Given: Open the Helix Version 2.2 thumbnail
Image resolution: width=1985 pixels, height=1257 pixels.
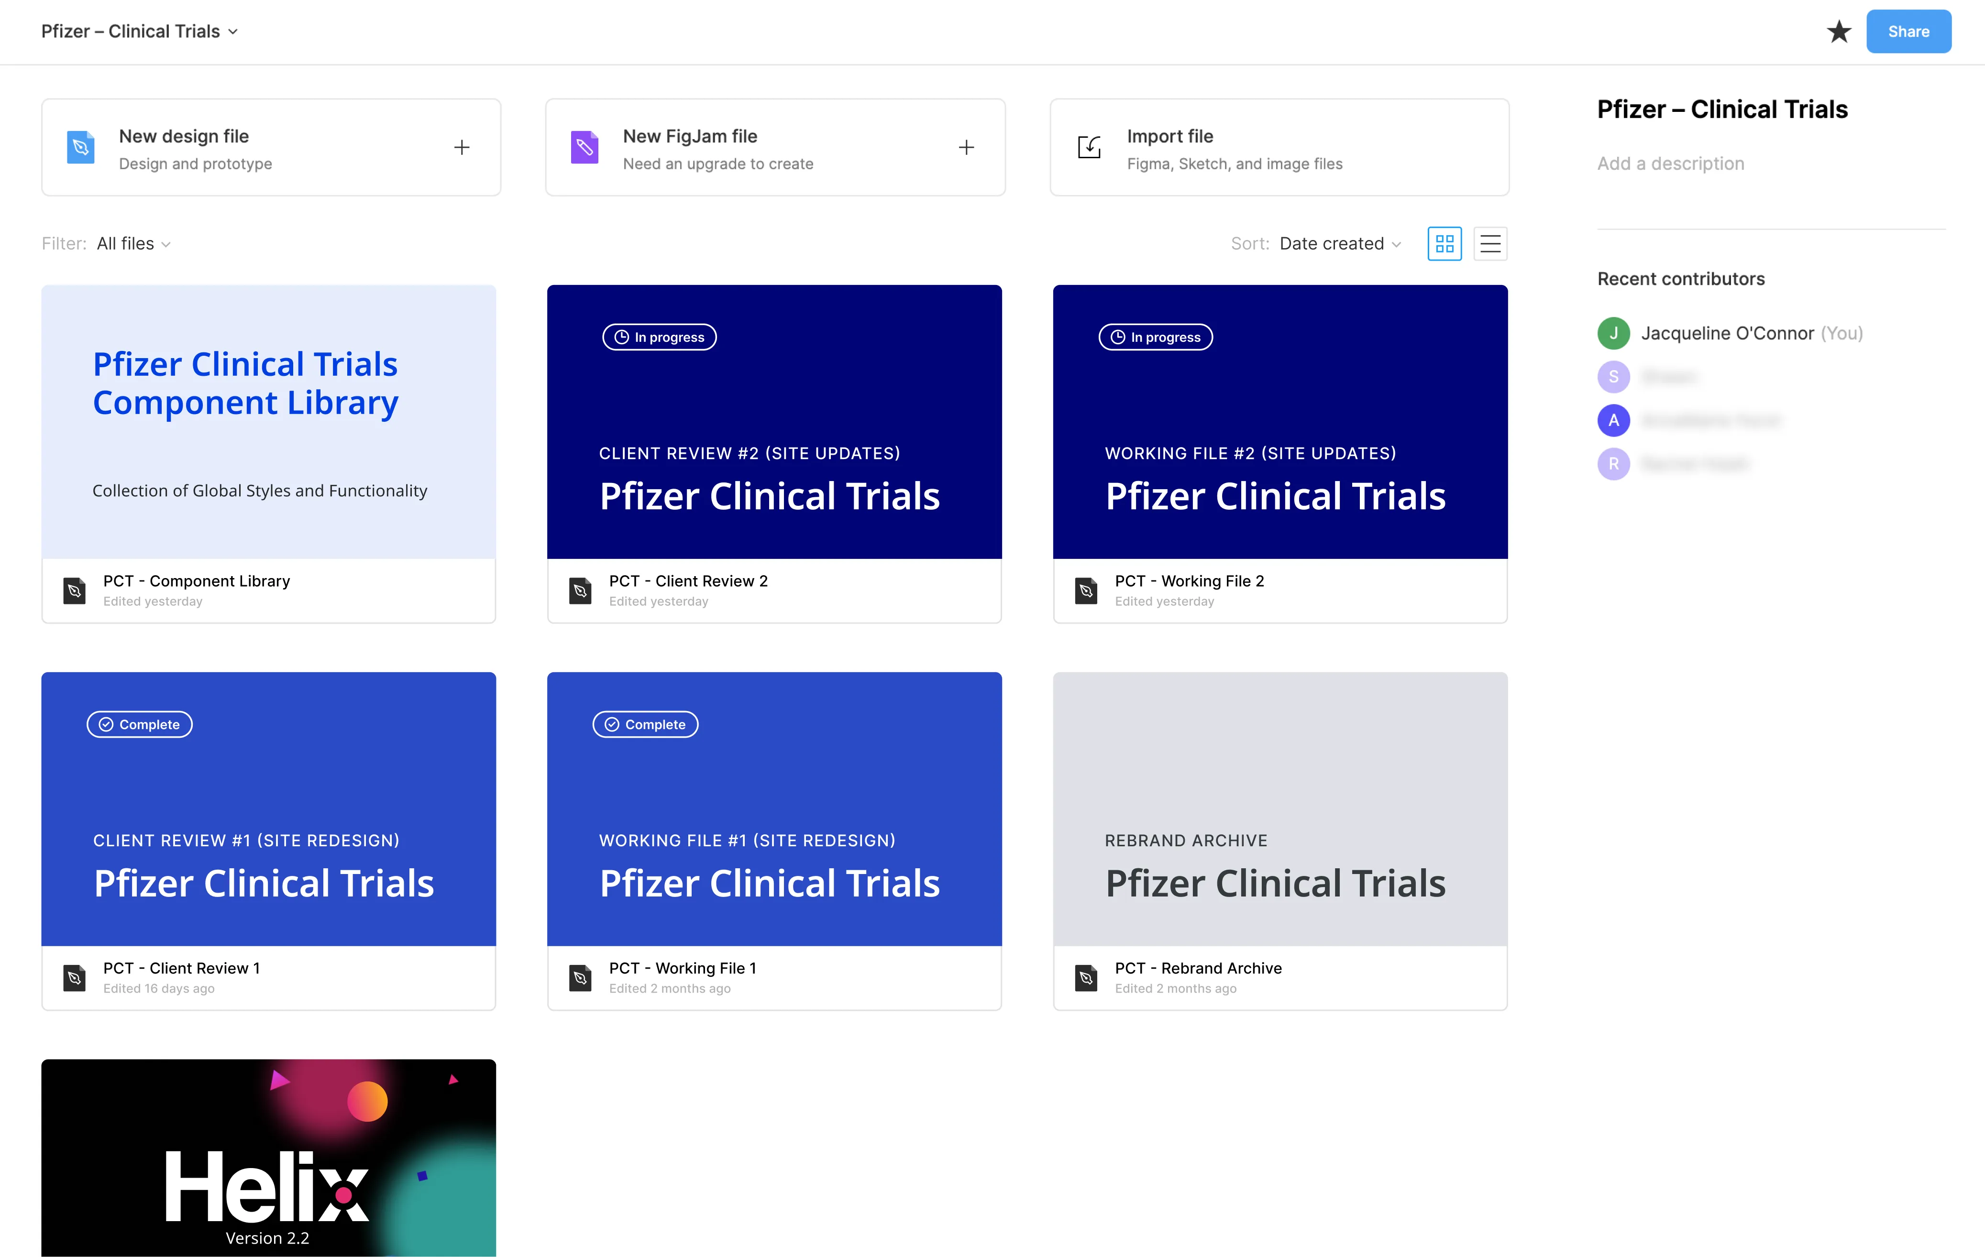Looking at the screenshot, I should (269, 1157).
